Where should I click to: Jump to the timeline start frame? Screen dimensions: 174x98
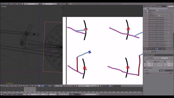(x=59, y=94)
